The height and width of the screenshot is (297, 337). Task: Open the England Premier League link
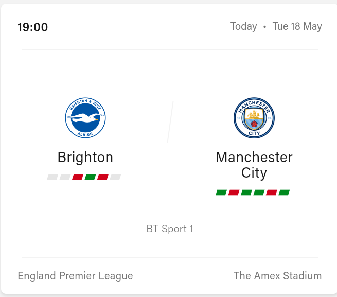(x=75, y=276)
